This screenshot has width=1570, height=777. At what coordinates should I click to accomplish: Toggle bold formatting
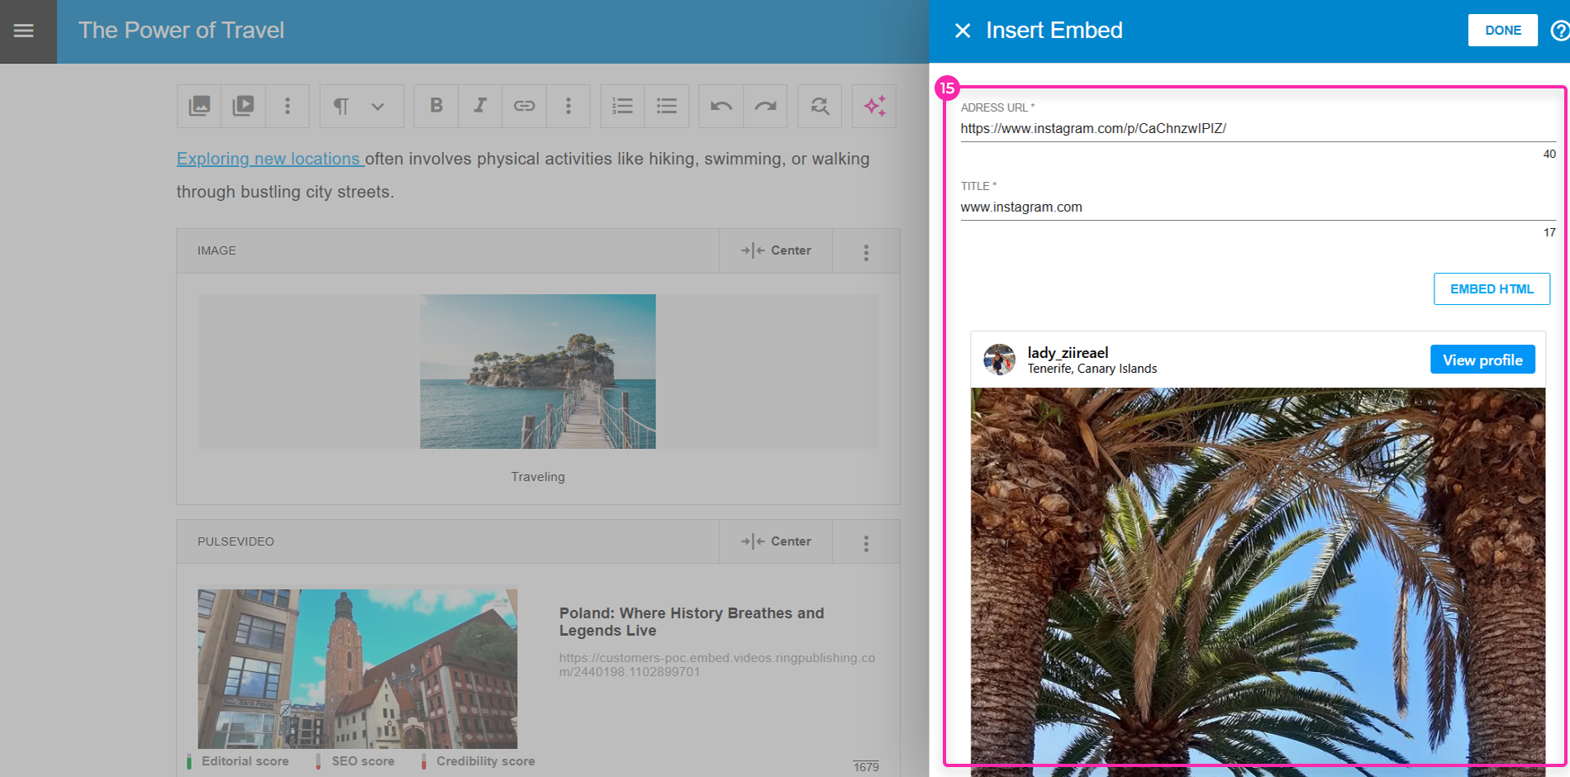point(436,106)
